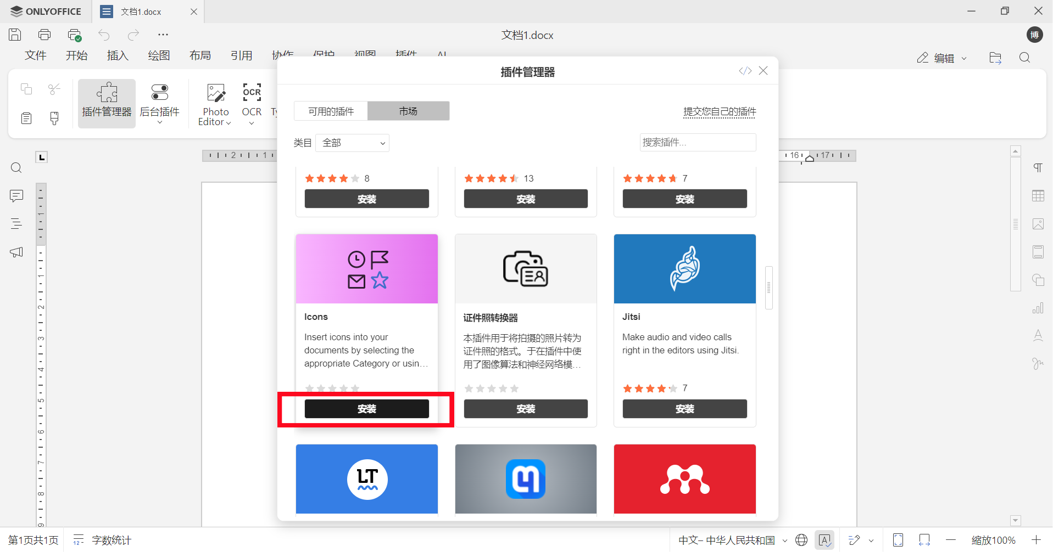Click the 搜索插件 search field
The width and height of the screenshot is (1053, 552).
697,142
